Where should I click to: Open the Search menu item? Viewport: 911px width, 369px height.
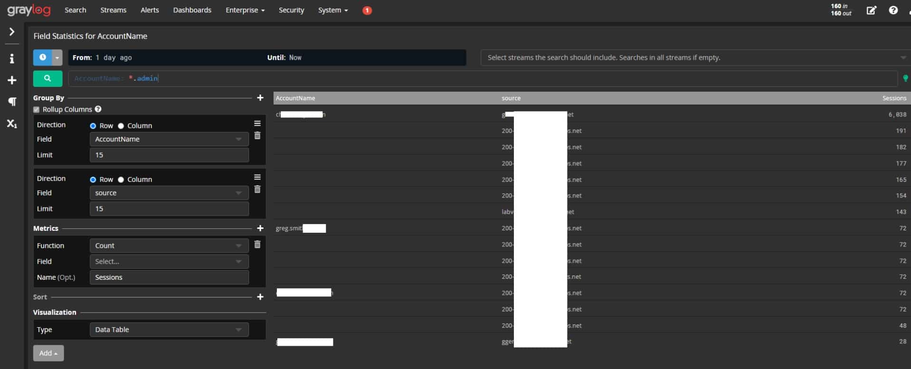tap(76, 10)
